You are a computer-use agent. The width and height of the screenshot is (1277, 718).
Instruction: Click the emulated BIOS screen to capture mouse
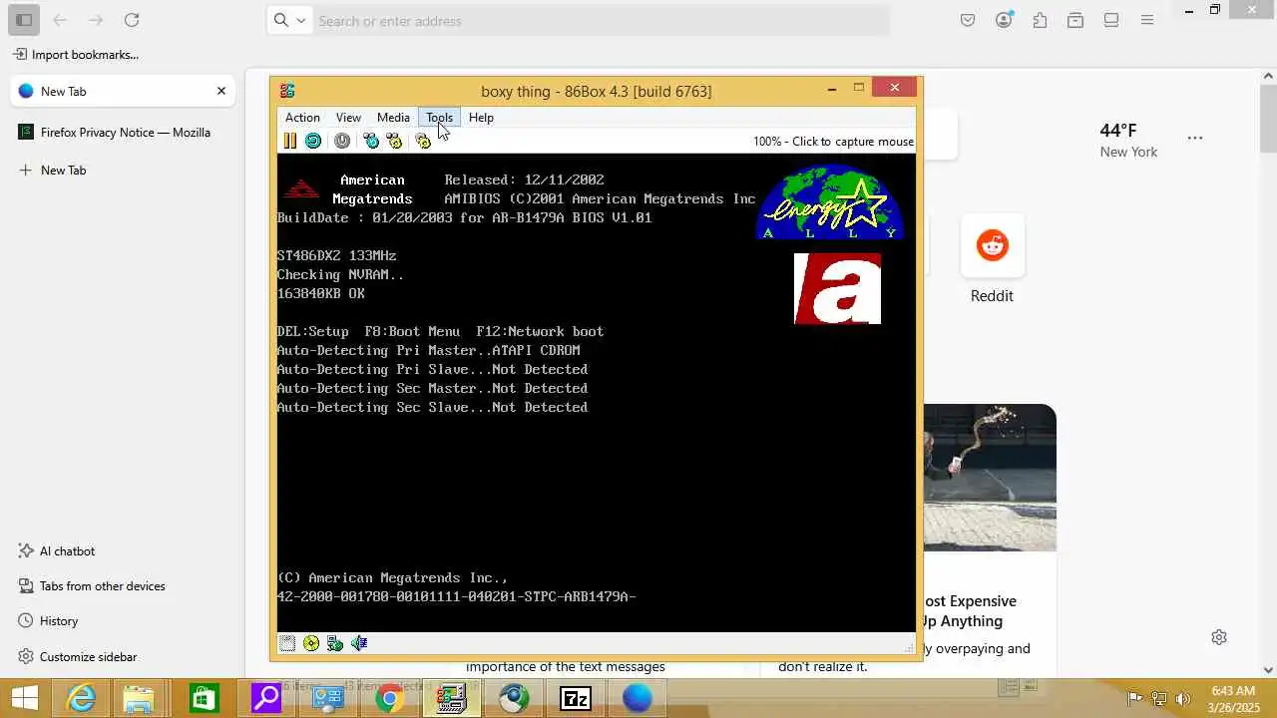[596, 393]
